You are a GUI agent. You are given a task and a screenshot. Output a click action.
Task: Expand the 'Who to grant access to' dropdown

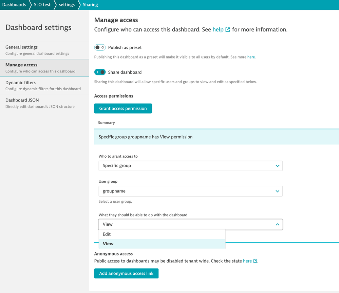coord(277,166)
